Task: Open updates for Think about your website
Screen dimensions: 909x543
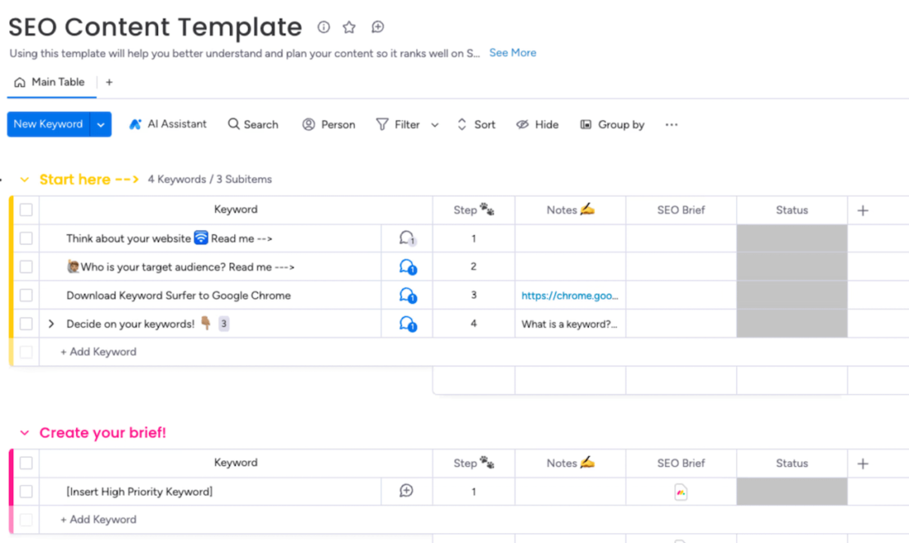Action: coord(407,238)
